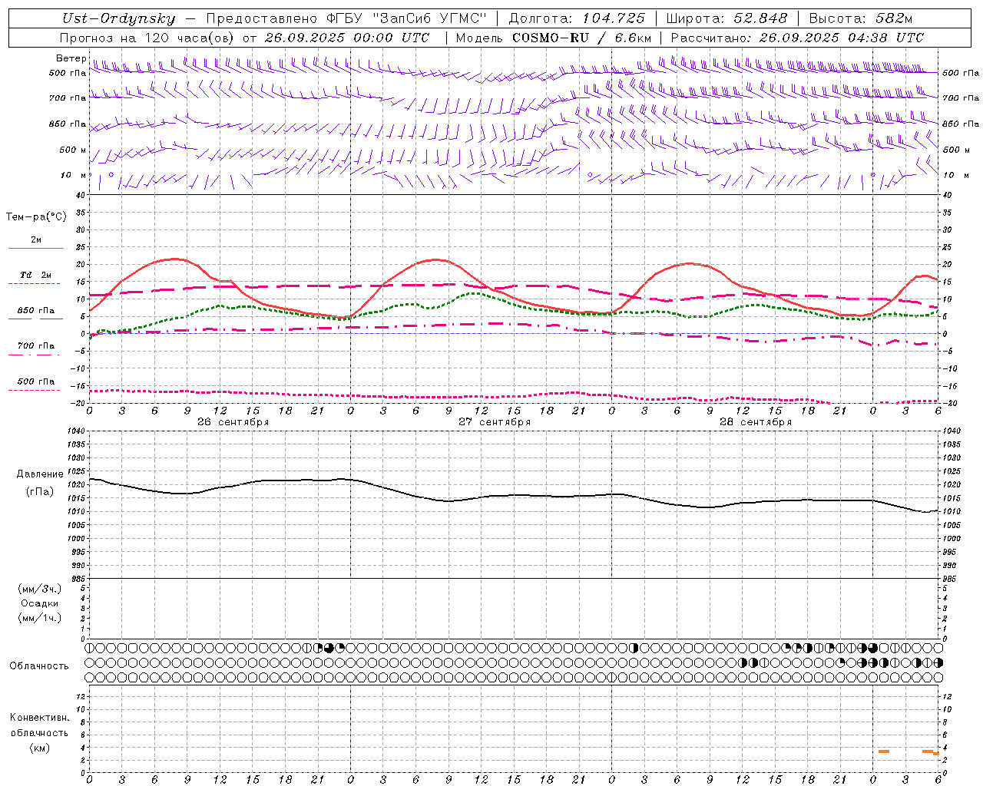Click the '28 сентября' date label
Image resolution: width=983 pixels, height=786 pixels.
coord(756,422)
